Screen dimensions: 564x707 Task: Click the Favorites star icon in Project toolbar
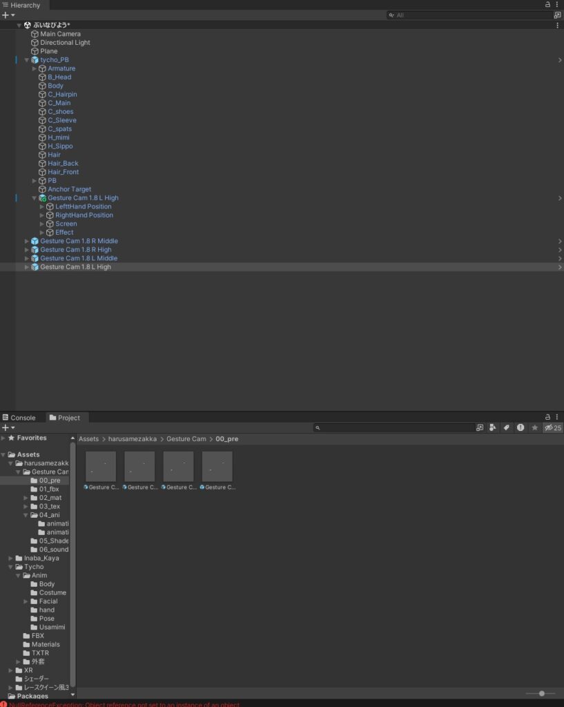534,428
